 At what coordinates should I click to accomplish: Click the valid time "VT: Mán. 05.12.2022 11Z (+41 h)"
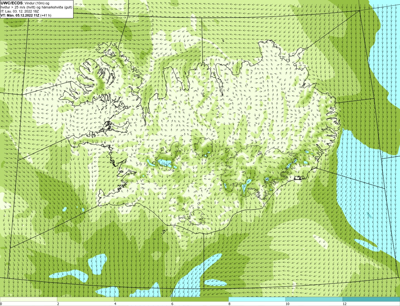[x=26, y=15]
